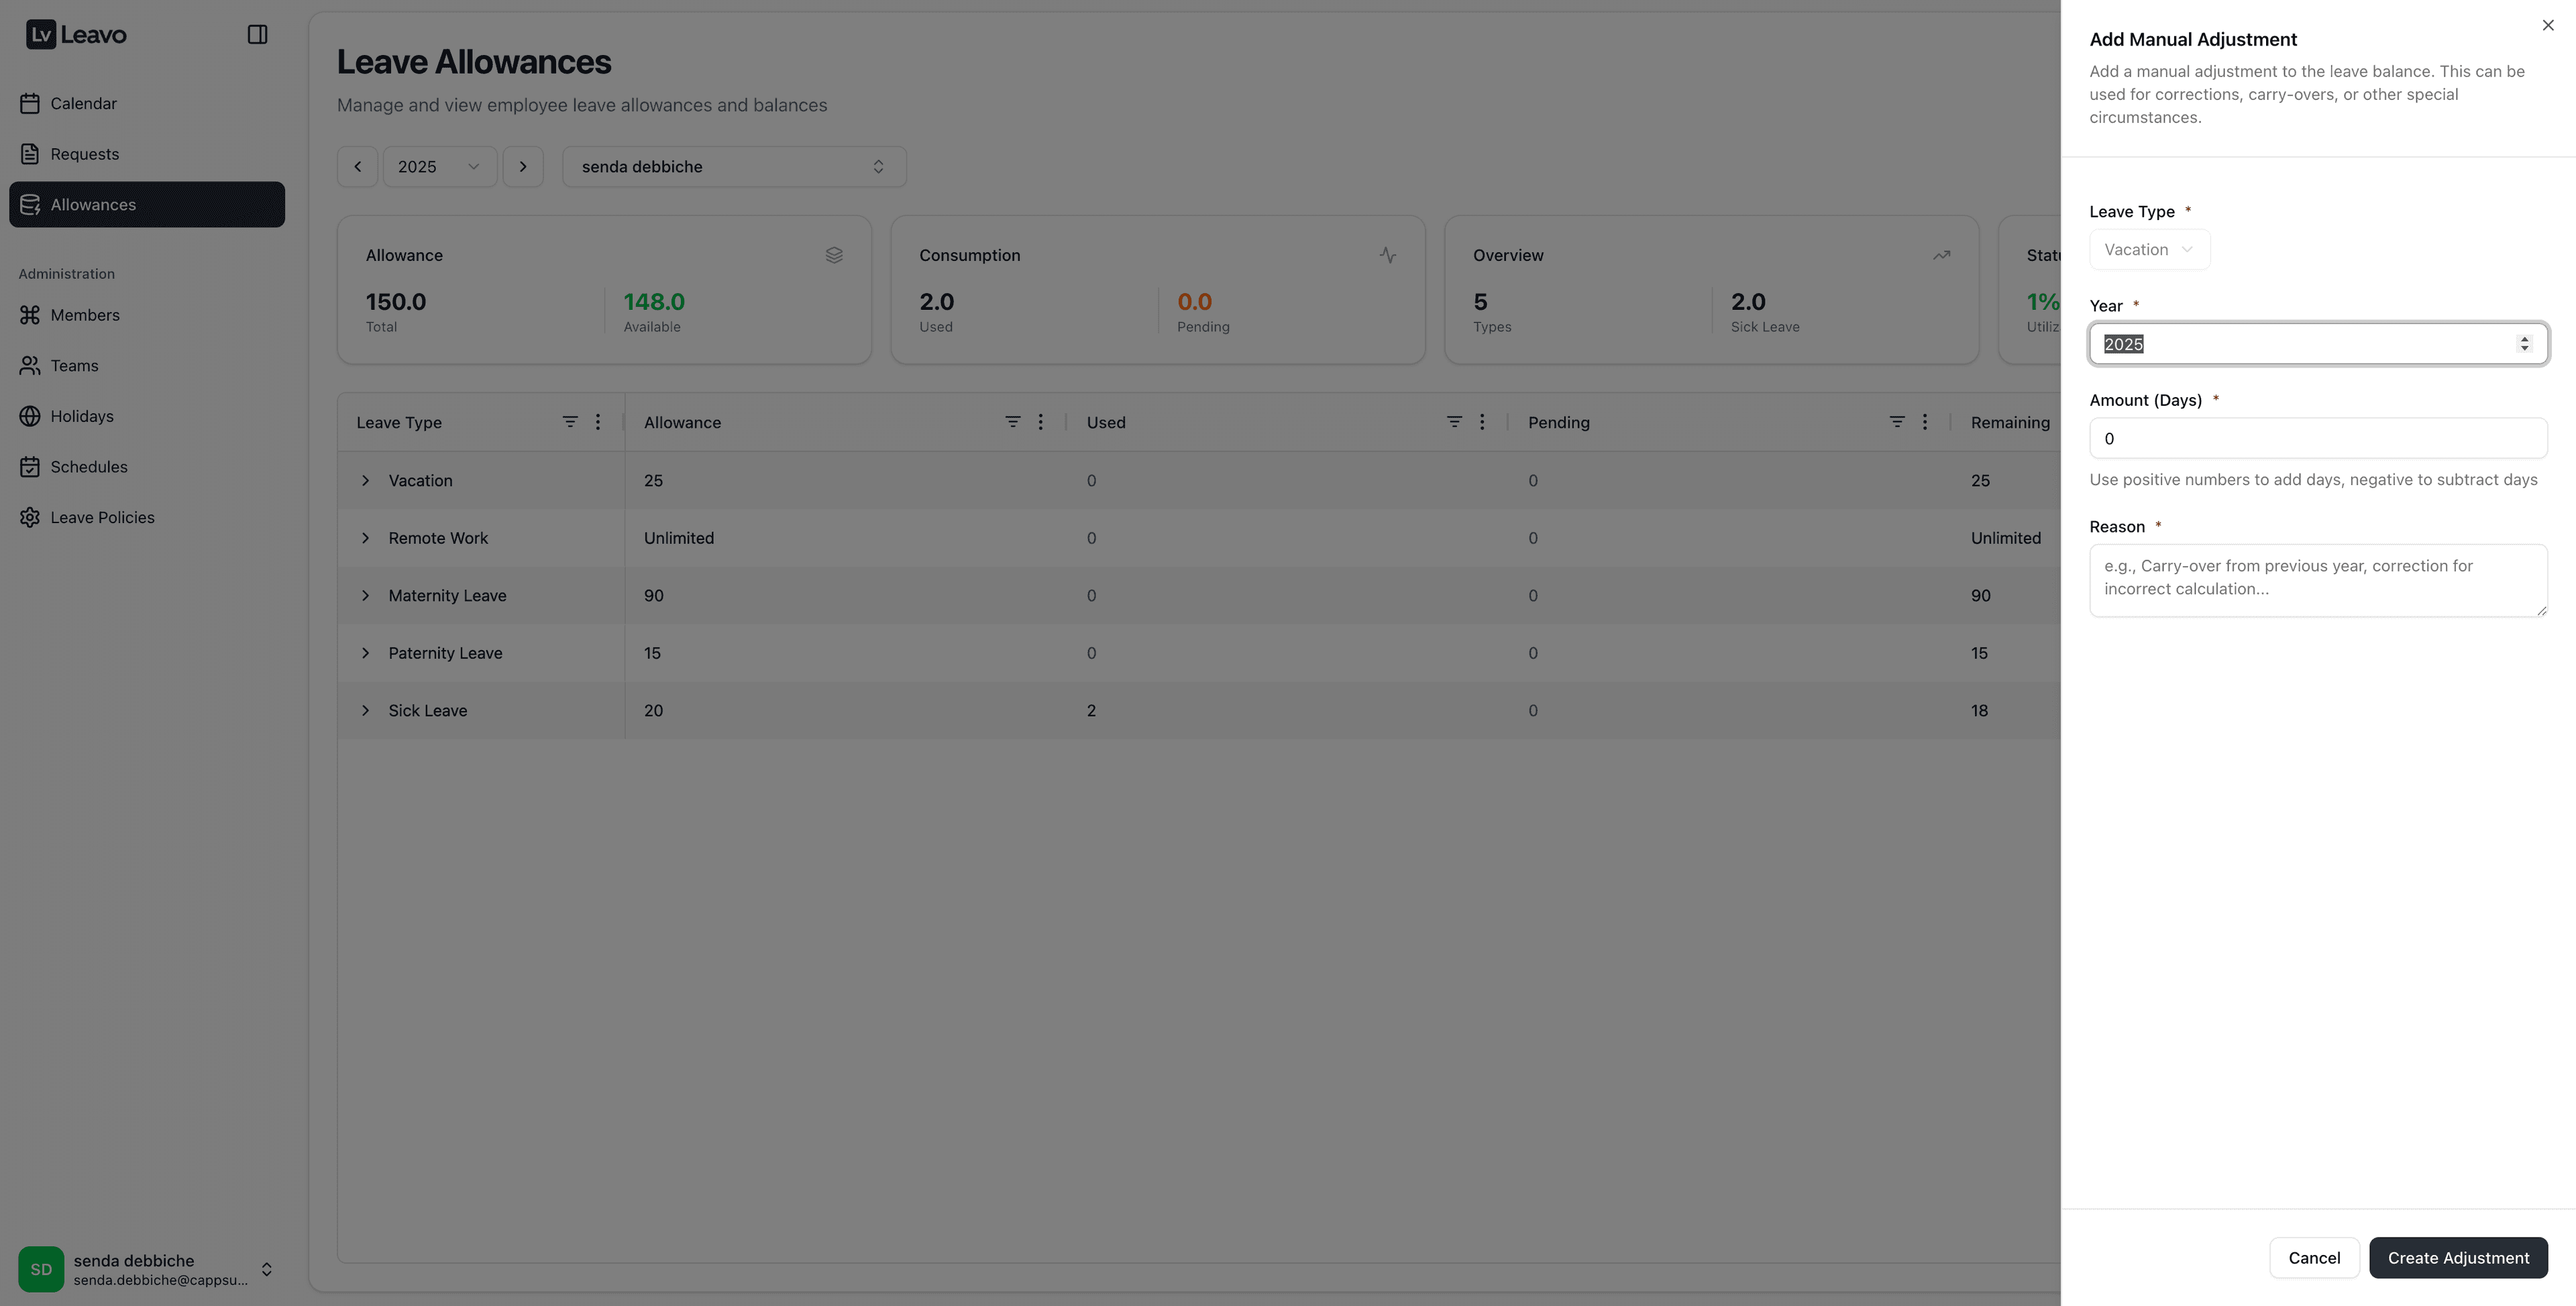This screenshot has width=2576, height=1306.
Task: Open the Requests page
Action: (x=84, y=154)
